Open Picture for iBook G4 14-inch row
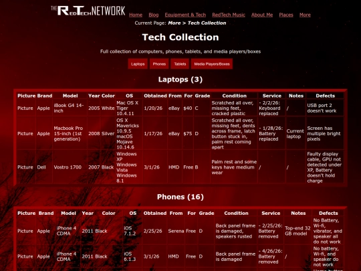Viewport: 361px width, 271px height. click(25, 108)
